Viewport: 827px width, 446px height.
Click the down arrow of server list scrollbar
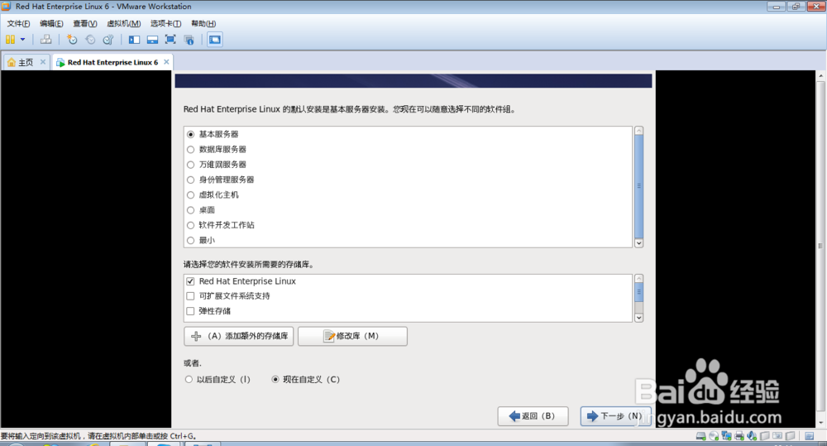pos(638,243)
